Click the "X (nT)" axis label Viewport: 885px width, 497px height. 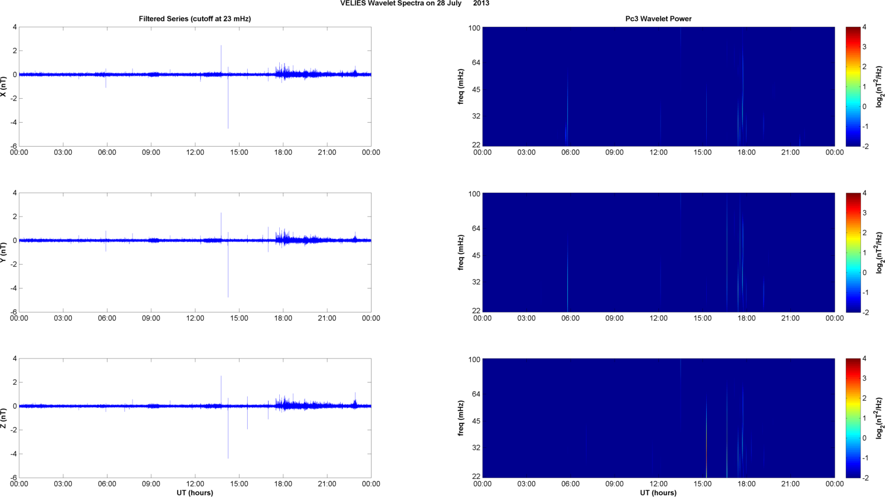click(4, 86)
